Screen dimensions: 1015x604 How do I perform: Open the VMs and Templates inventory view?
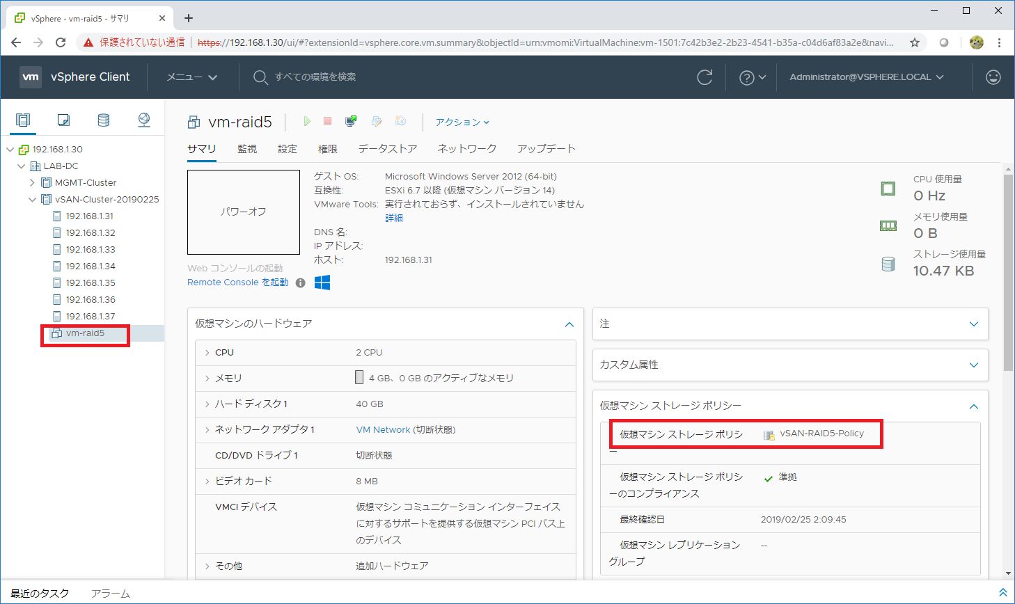63,120
